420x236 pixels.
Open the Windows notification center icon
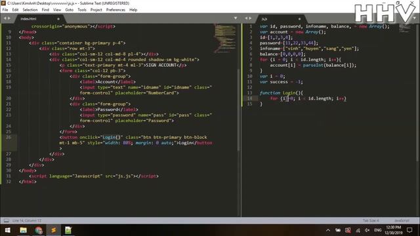409,230
